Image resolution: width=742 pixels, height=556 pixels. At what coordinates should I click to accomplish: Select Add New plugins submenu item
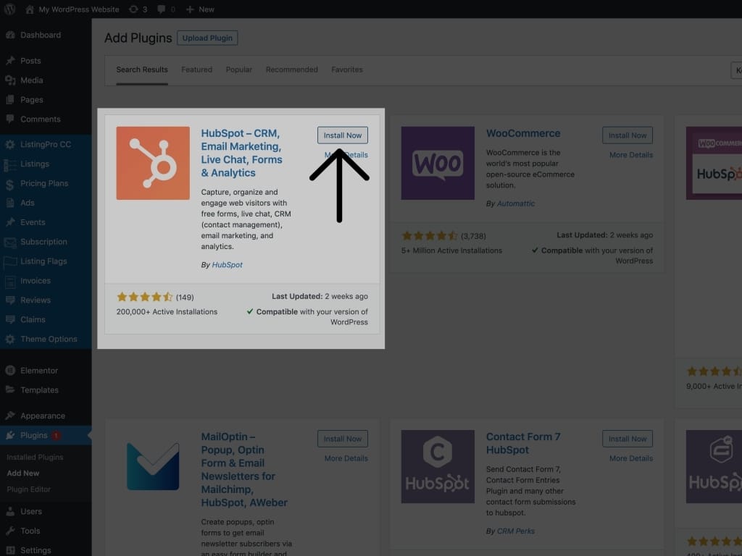23,473
